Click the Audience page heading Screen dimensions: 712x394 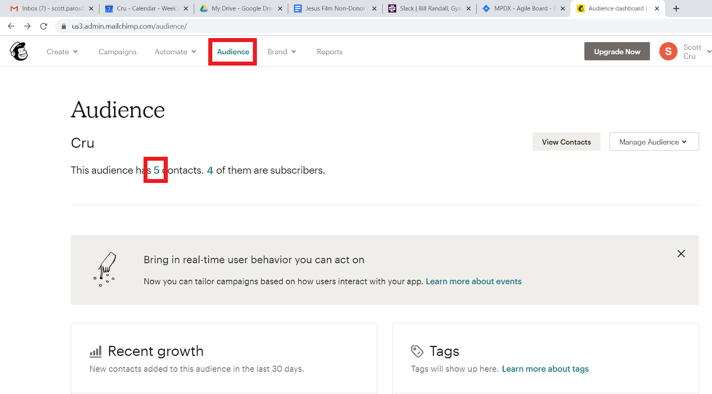(x=118, y=110)
